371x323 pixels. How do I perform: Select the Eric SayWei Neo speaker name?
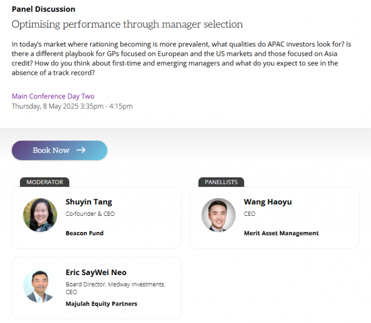tap(96, 273)
